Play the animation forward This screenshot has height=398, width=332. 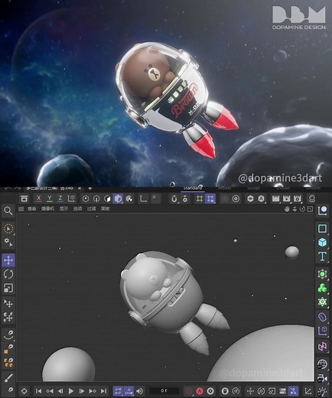(71, 391)
